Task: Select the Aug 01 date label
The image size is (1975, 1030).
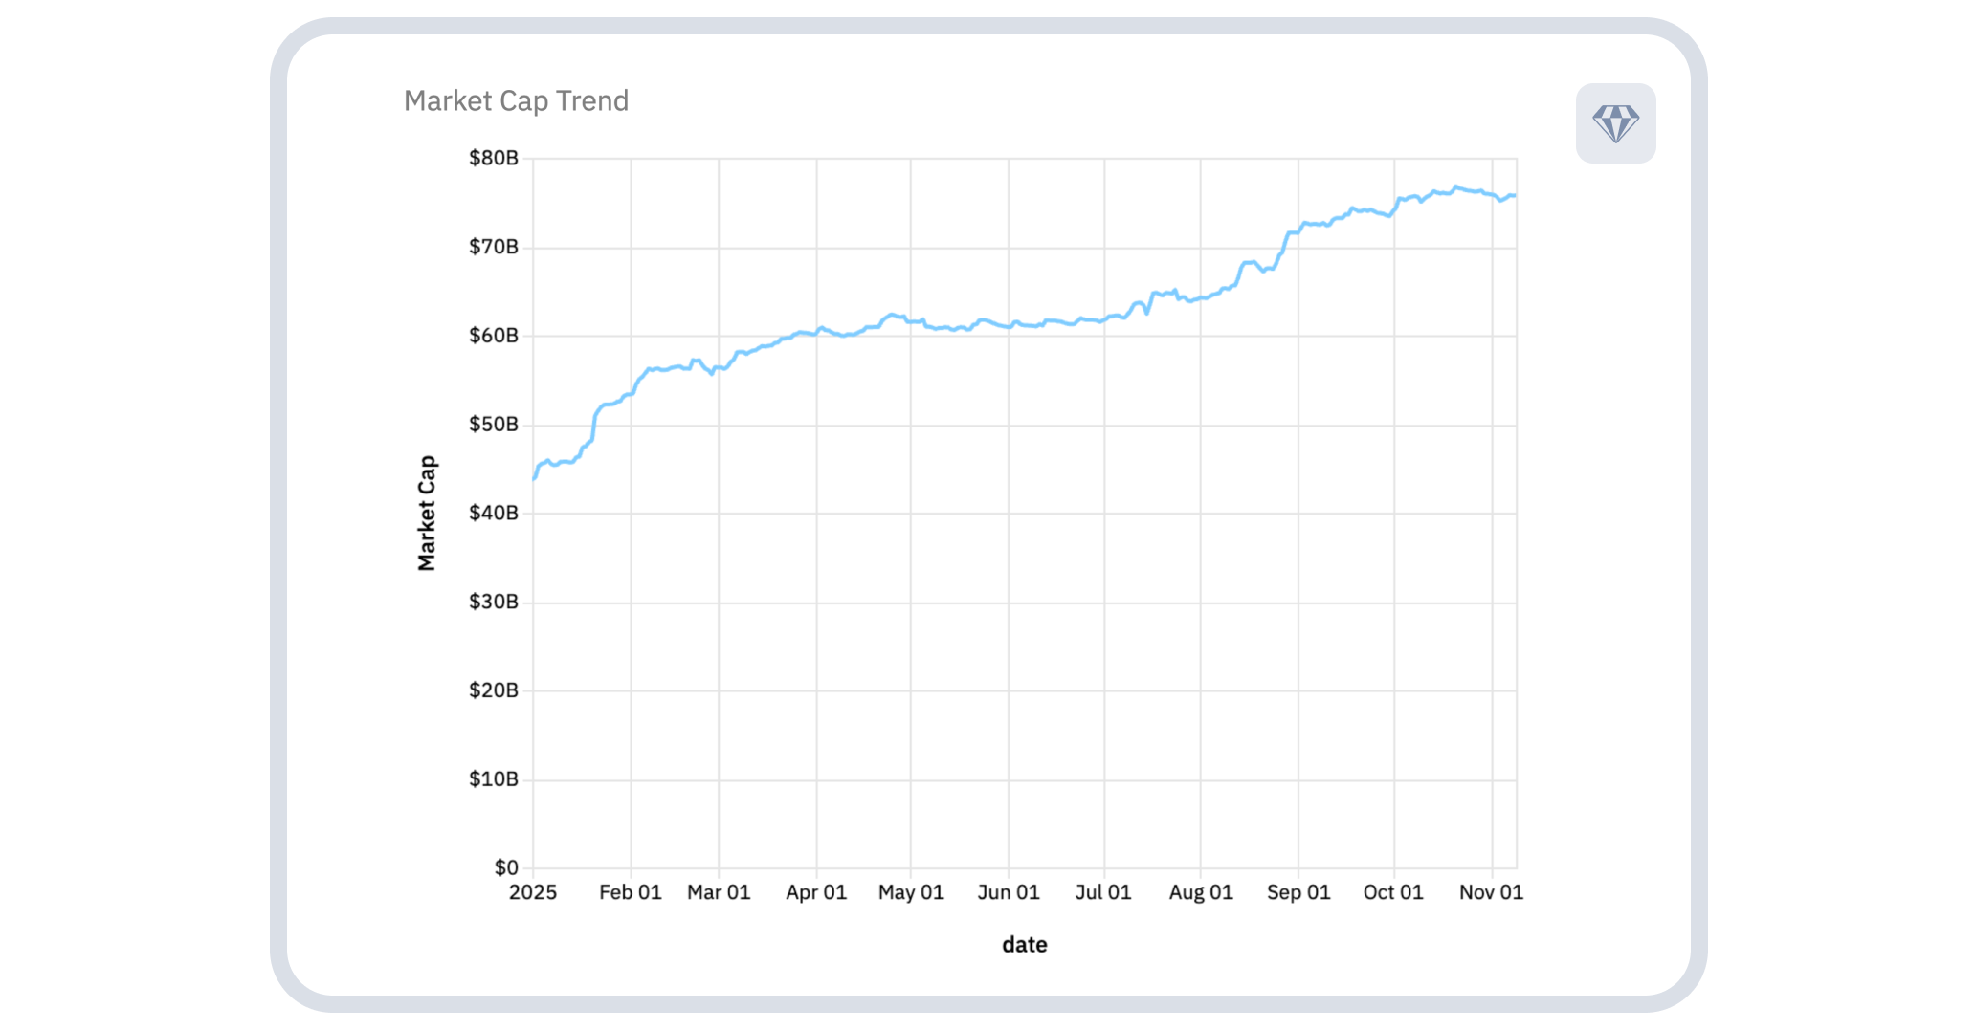Action: [1201, 892]
